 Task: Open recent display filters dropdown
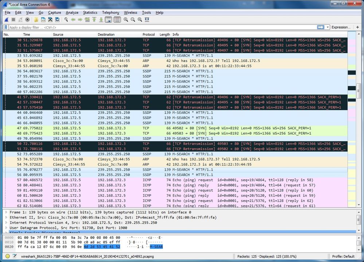point(328,27)
